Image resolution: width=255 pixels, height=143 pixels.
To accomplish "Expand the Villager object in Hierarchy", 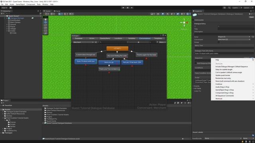I will (x=7, y=29).
